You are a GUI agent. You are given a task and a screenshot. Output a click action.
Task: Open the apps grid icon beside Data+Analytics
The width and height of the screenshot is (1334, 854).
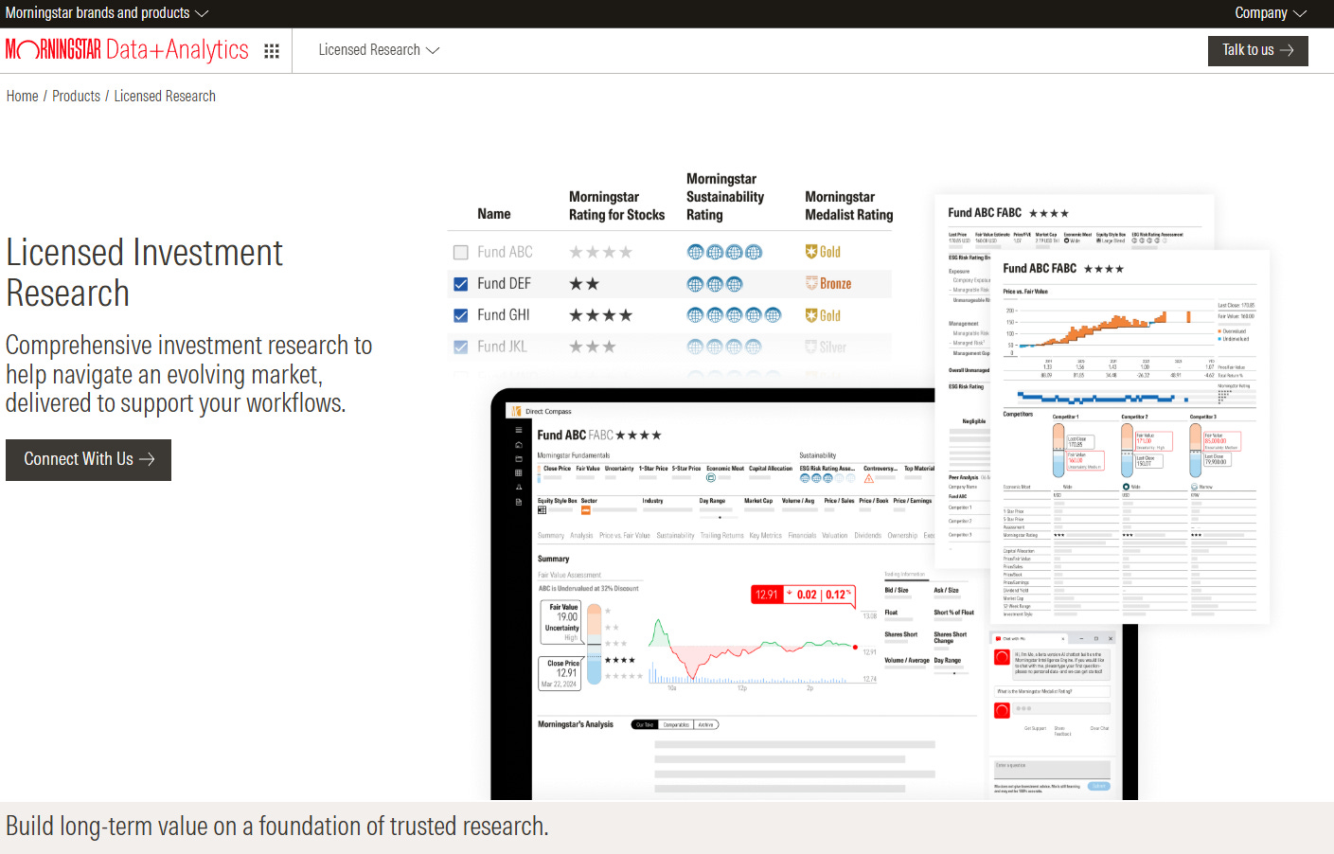coord(272,51)
